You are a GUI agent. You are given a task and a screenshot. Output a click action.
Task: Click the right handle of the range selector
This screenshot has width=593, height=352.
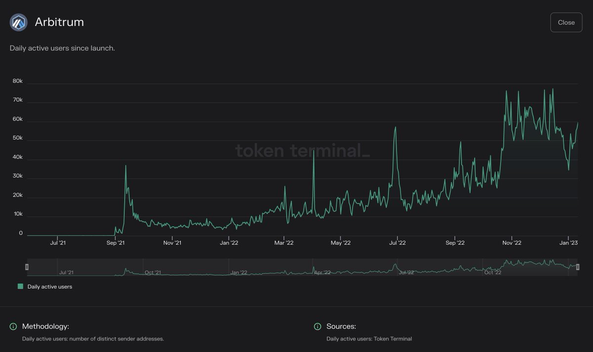(x=577, y=267)
